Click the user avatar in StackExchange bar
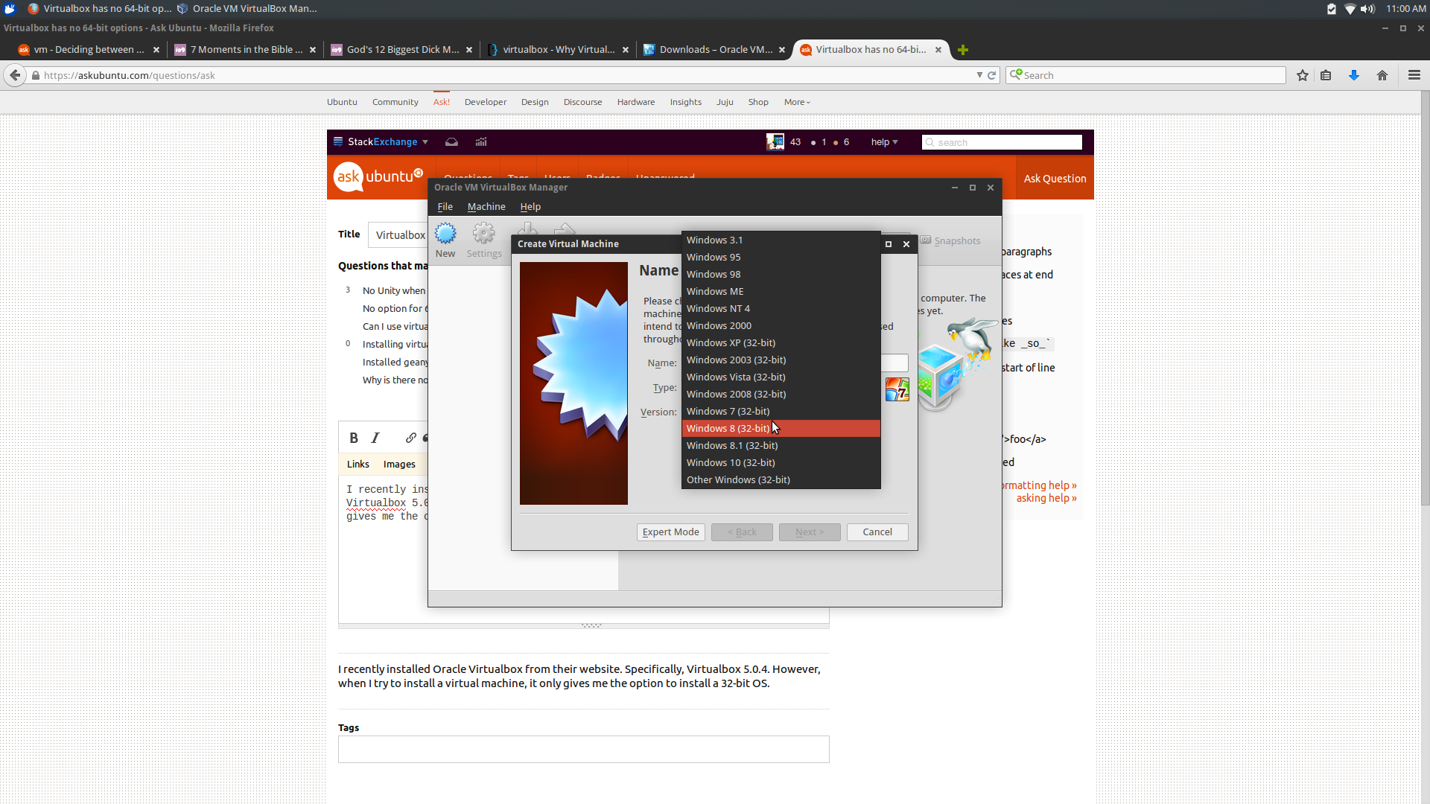 pyautogui.click(x=775, y=141)
